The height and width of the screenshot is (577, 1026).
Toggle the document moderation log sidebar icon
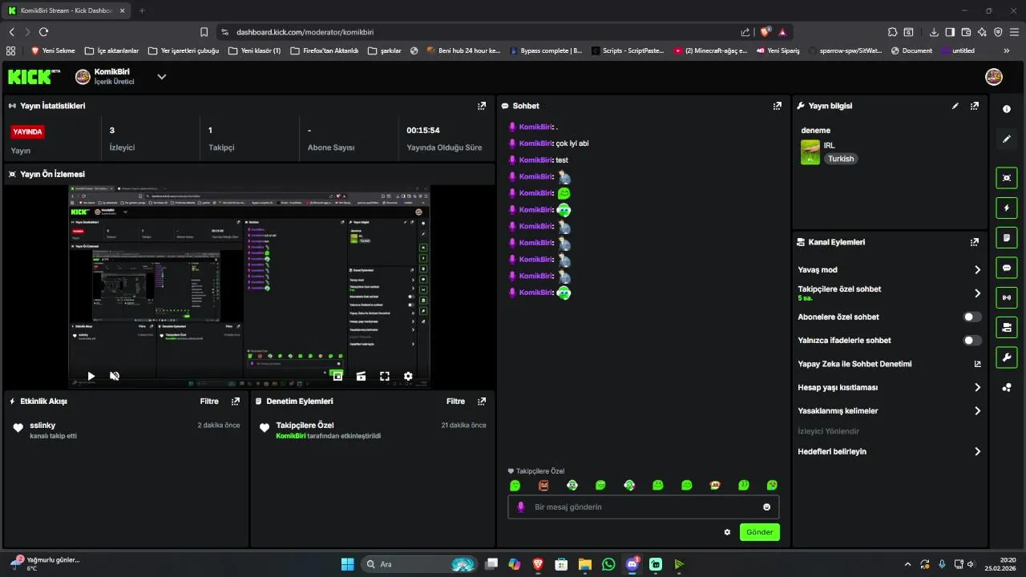click(1007, 237)
